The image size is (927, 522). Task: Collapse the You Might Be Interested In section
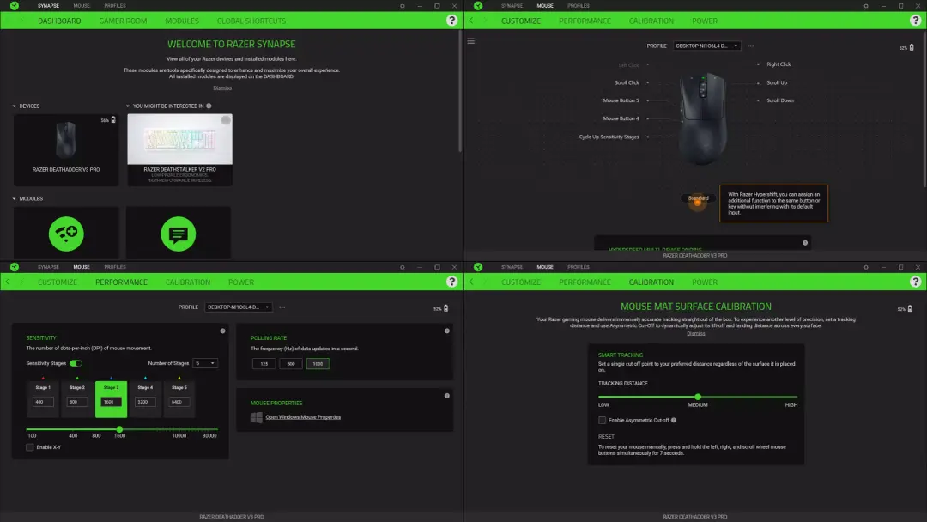coord(128,106)
